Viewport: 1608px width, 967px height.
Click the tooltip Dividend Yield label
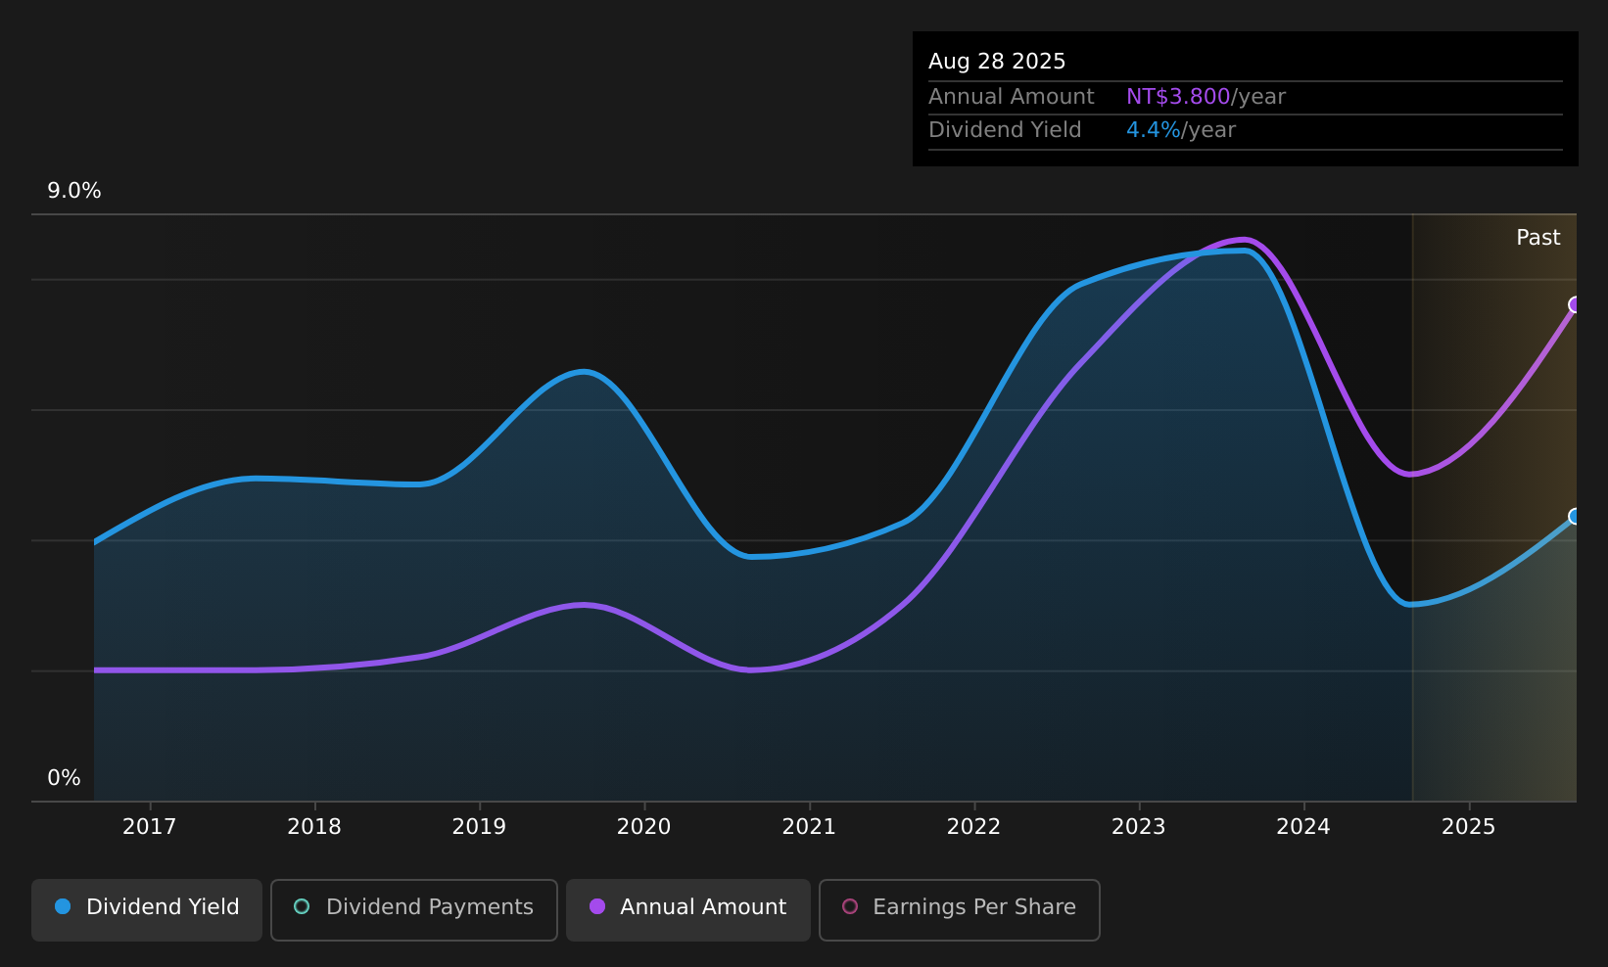(x=1005, y=130)
